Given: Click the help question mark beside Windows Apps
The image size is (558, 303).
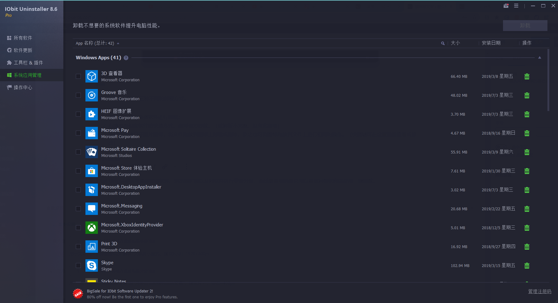Looking at the screenshot, I should tap(126, 58).
